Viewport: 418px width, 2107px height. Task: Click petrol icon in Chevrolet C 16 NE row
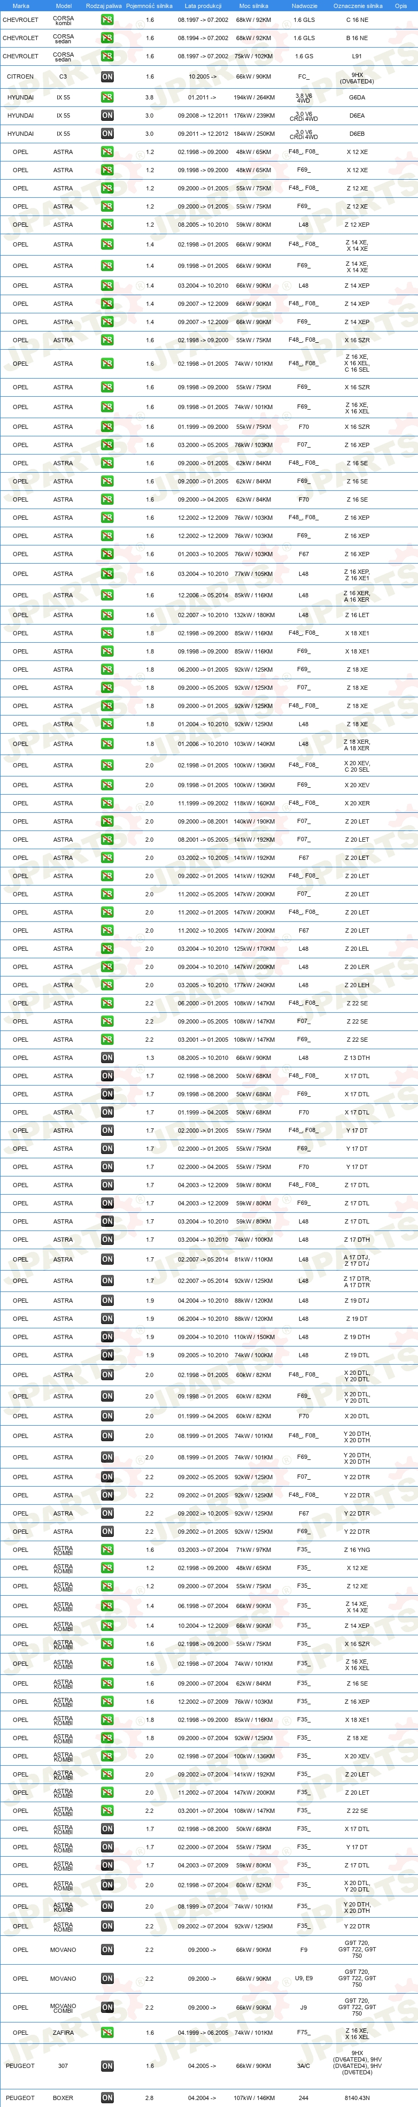tap(107, 20)
